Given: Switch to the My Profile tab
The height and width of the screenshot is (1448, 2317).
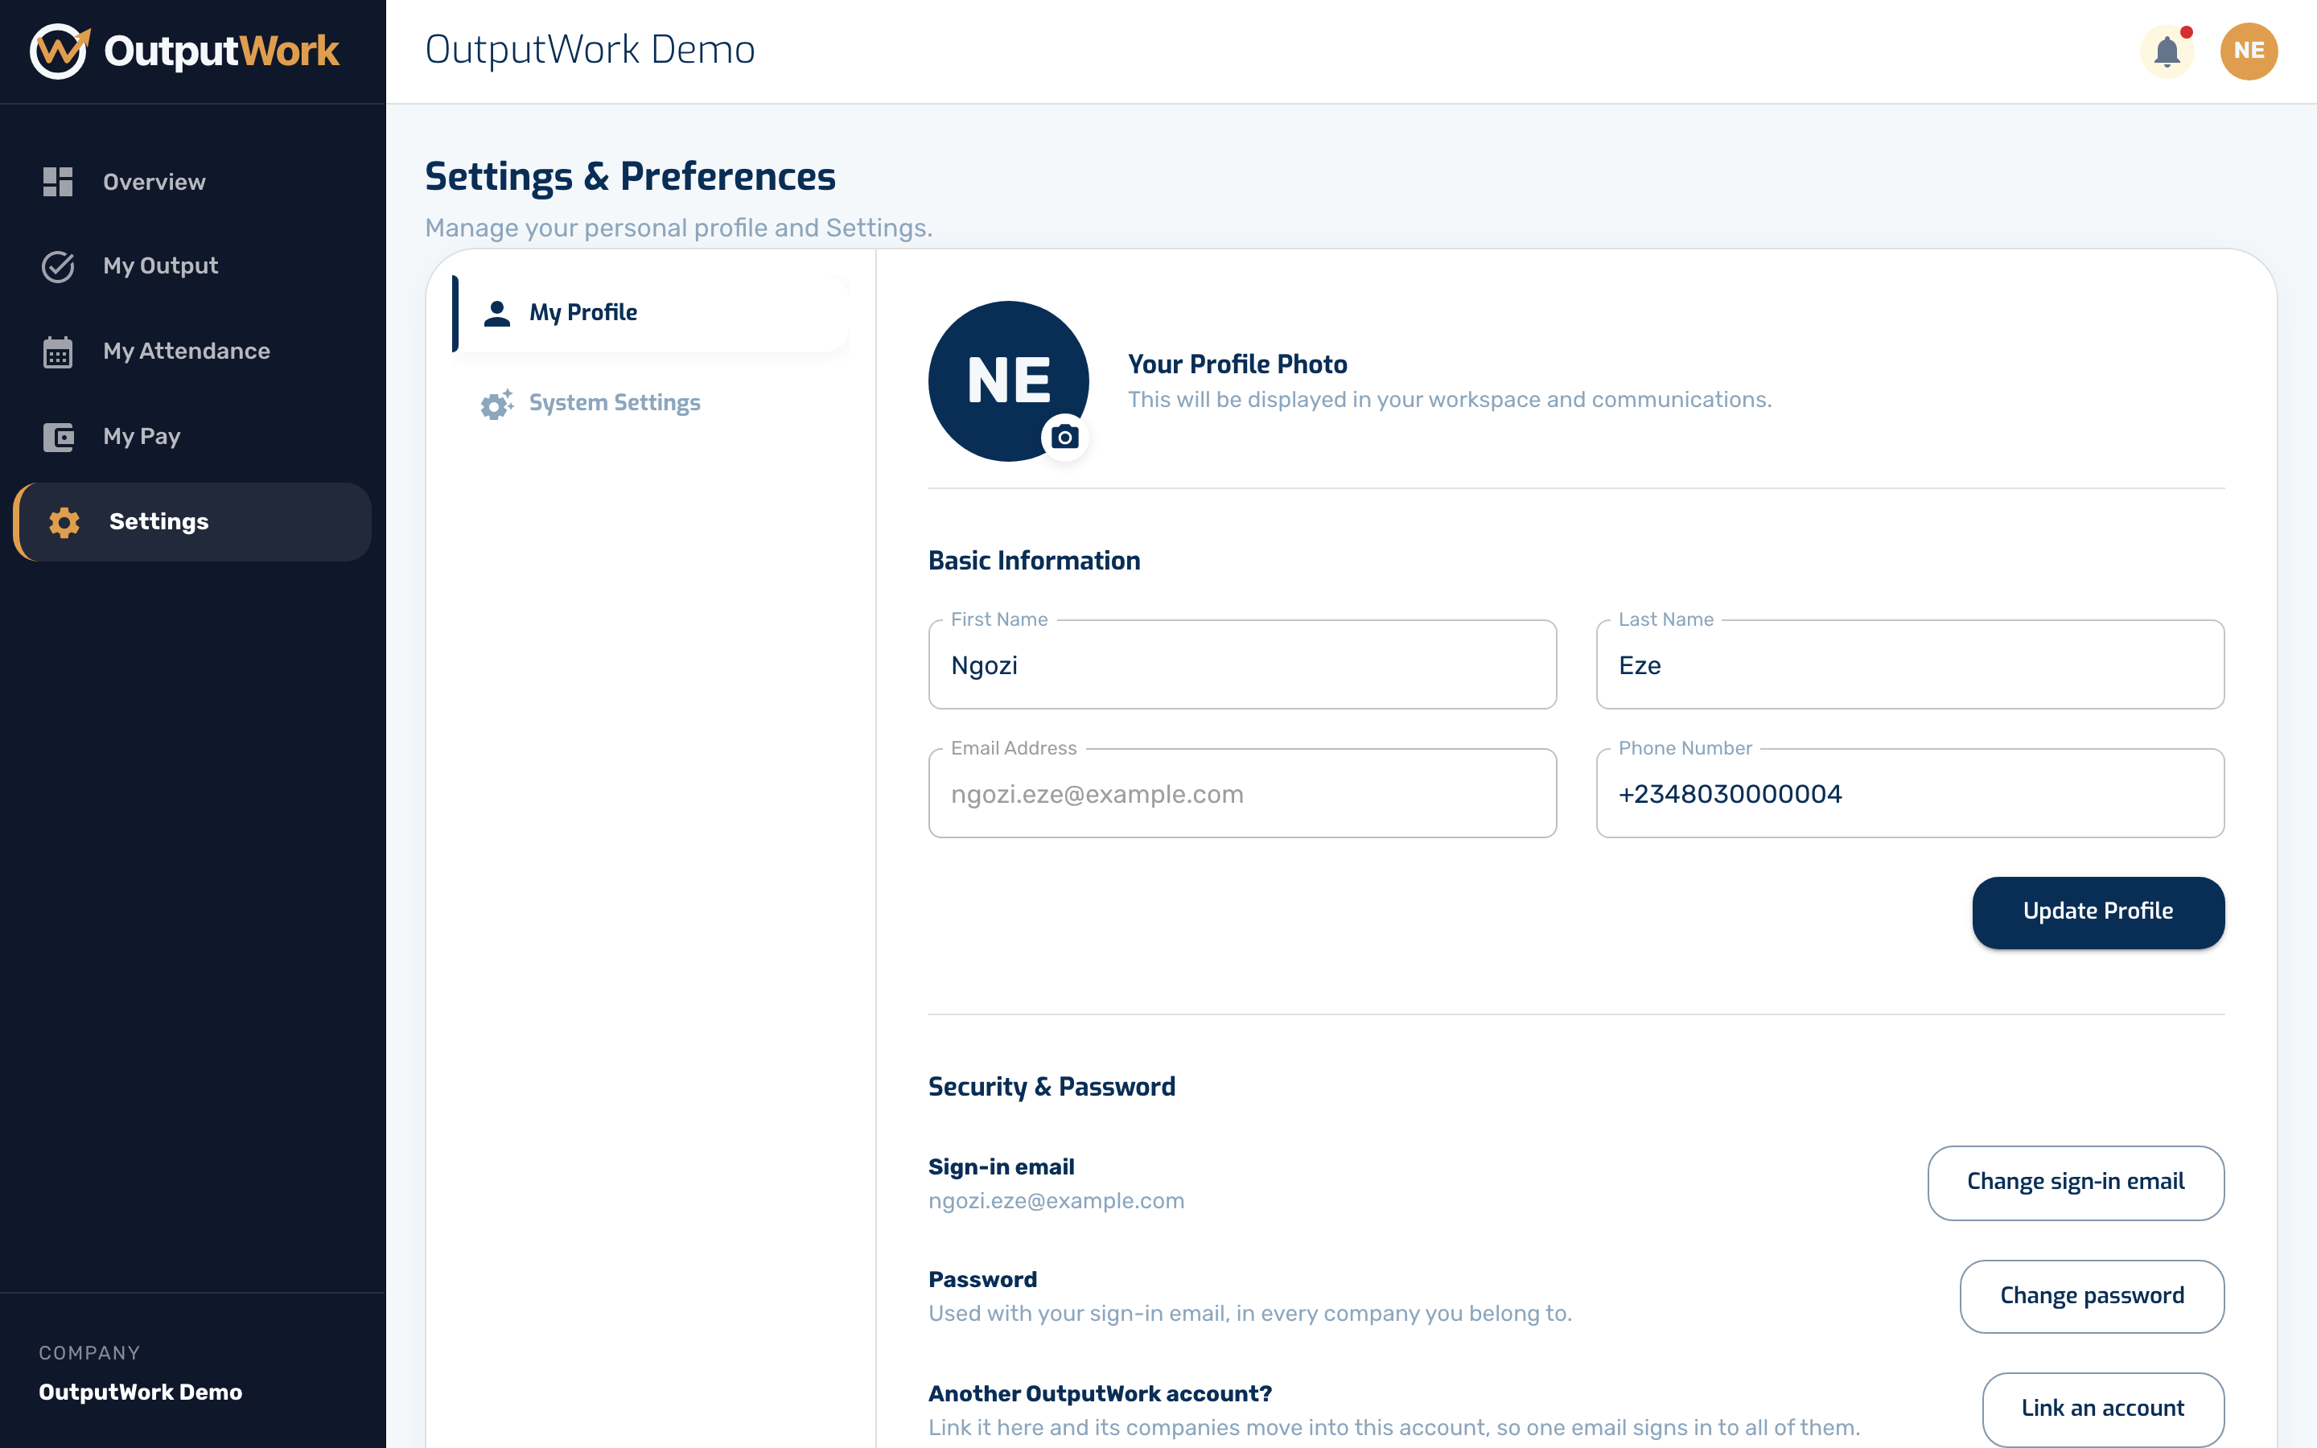Looking at the screenshot, I should coord(650,313).
